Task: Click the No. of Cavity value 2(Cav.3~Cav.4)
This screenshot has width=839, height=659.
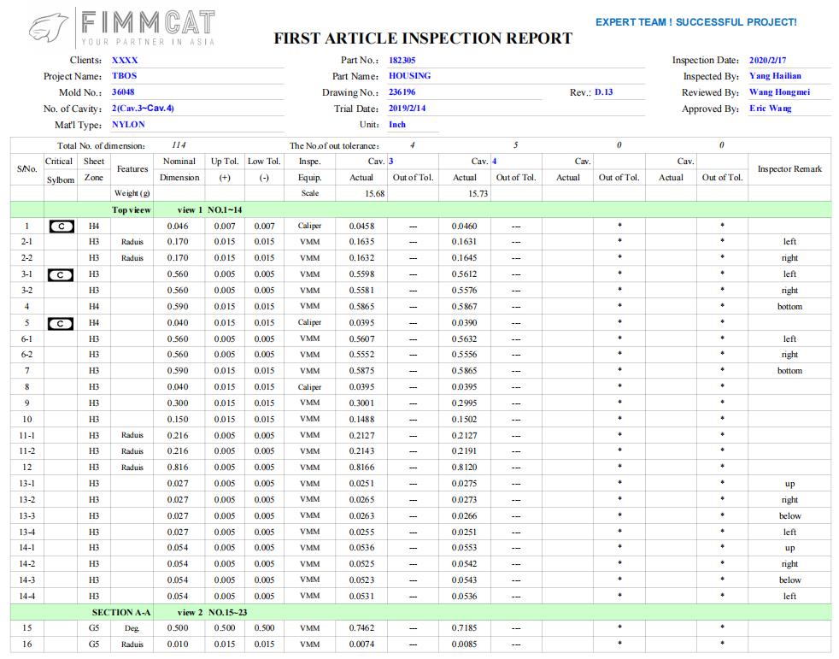Action: tap(143, 109)
